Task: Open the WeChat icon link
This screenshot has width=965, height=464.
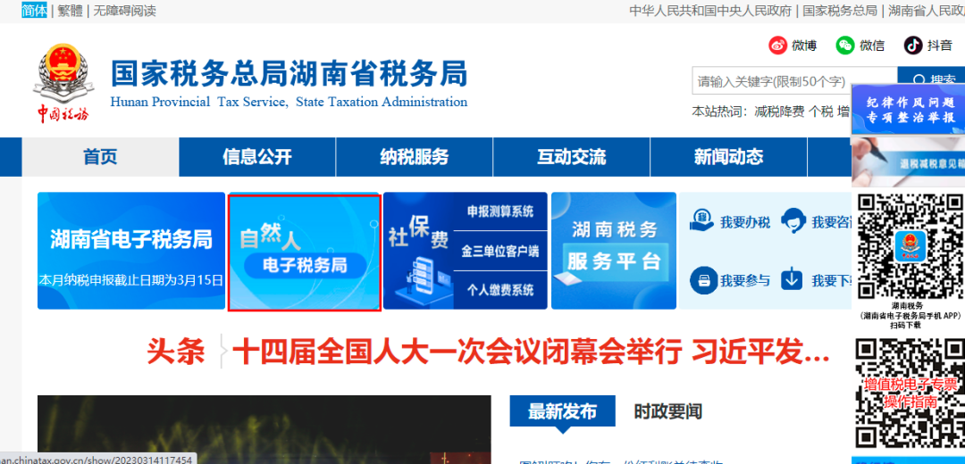Action: pos(845,45)
